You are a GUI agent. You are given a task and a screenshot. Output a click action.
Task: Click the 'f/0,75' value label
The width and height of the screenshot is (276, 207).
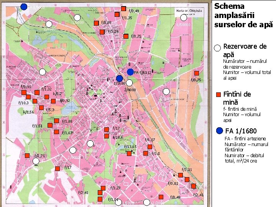(196, 80)
